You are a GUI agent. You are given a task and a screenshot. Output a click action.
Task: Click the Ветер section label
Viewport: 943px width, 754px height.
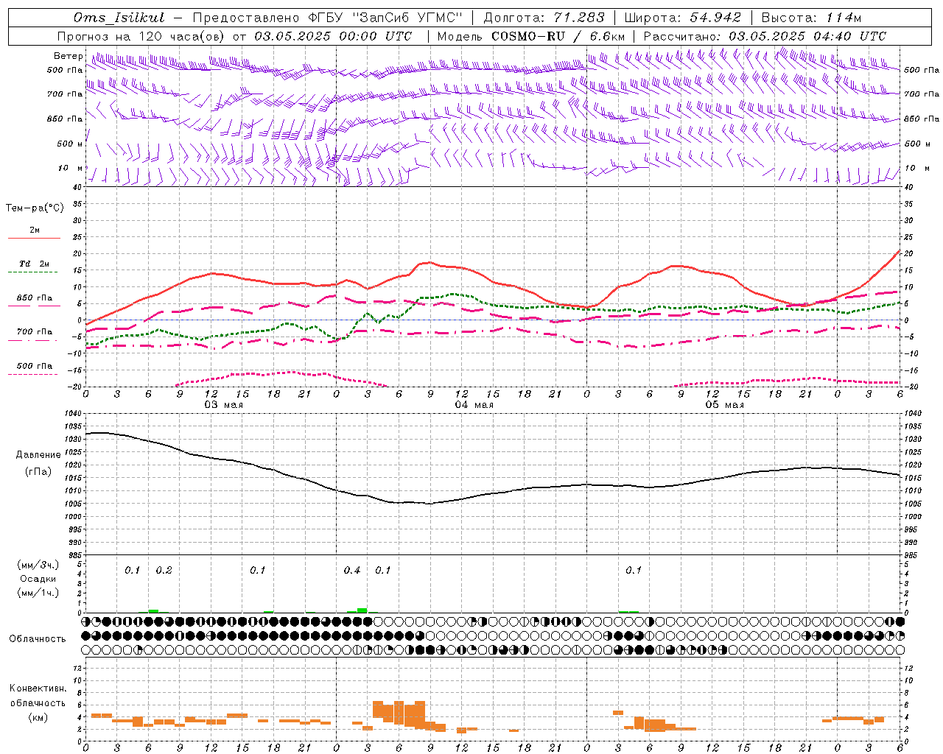[68, 56]
